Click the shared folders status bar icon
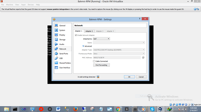The height and width of the screenshot is (112, 201). (x=177, y=104)
